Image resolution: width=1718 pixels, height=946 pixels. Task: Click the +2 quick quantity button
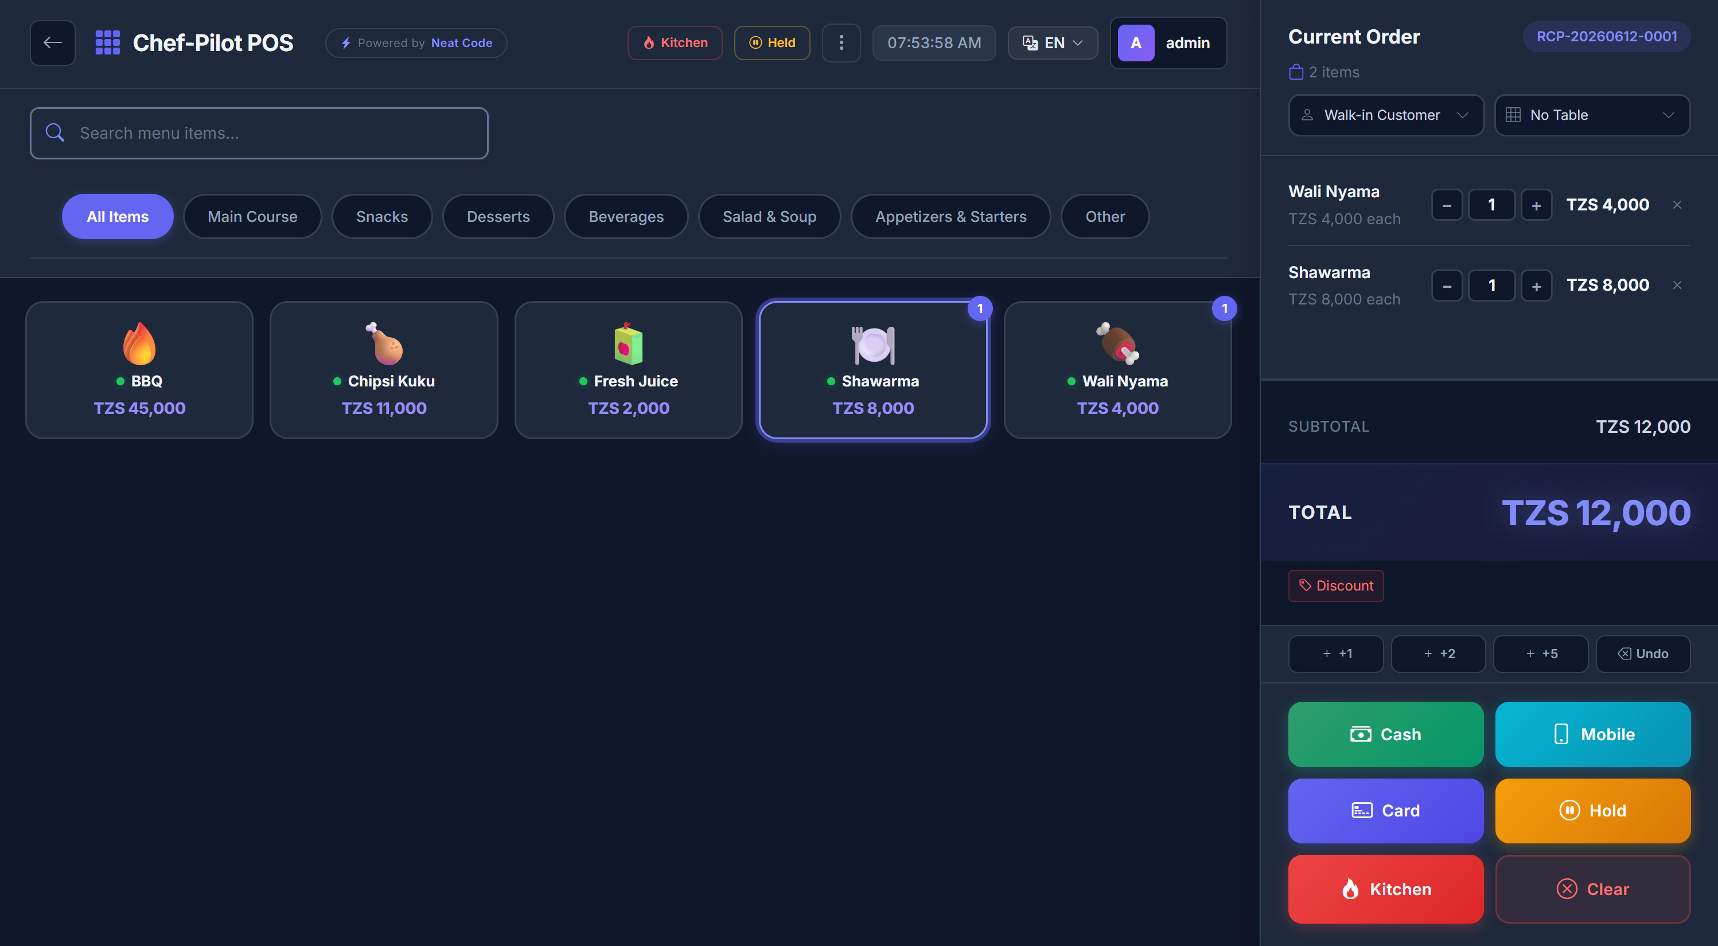pos(1438,654)
